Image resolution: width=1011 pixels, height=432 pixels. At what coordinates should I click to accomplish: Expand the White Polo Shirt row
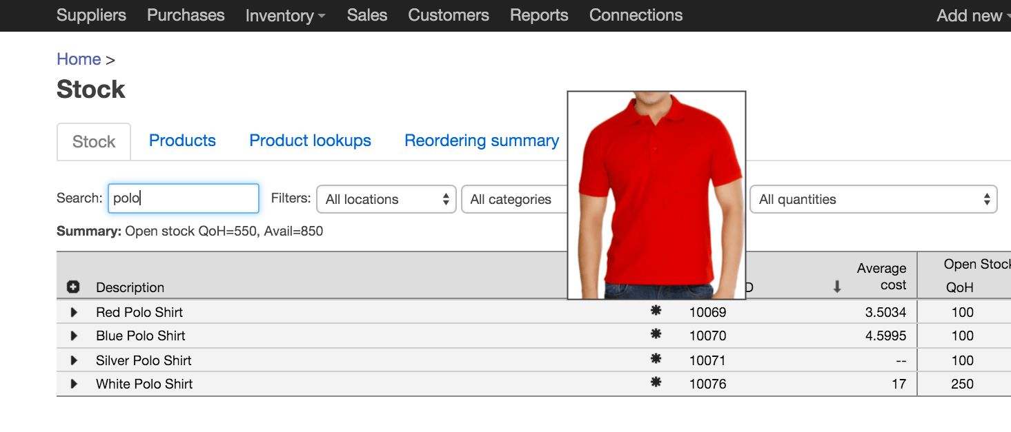click(x=74, y=384)
